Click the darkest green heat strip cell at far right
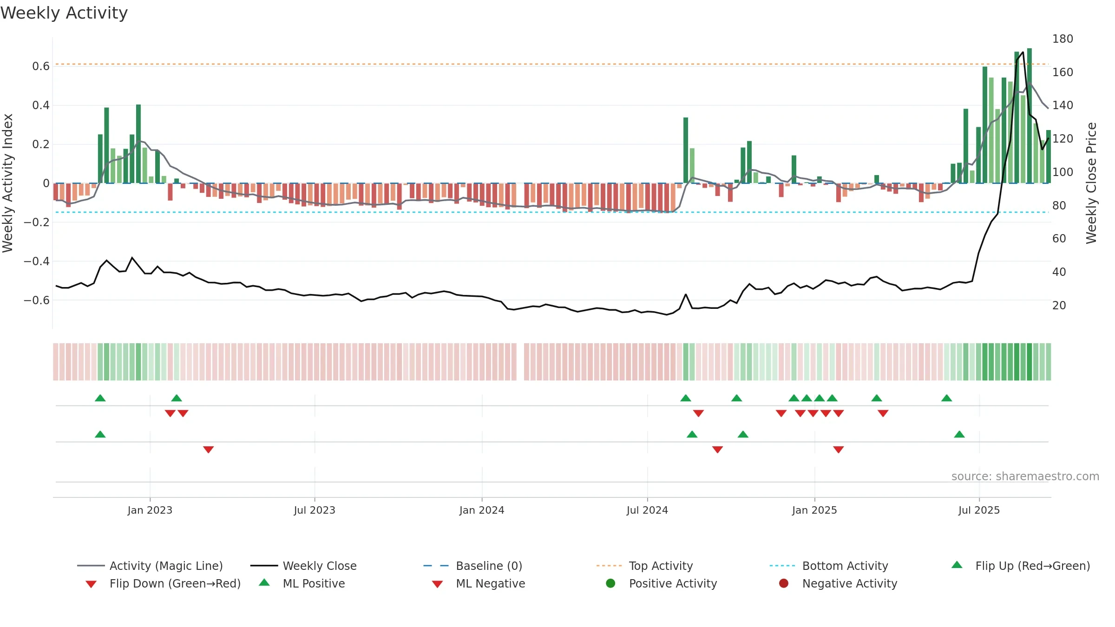1115x627 pixels. [x=1030, y=362]
